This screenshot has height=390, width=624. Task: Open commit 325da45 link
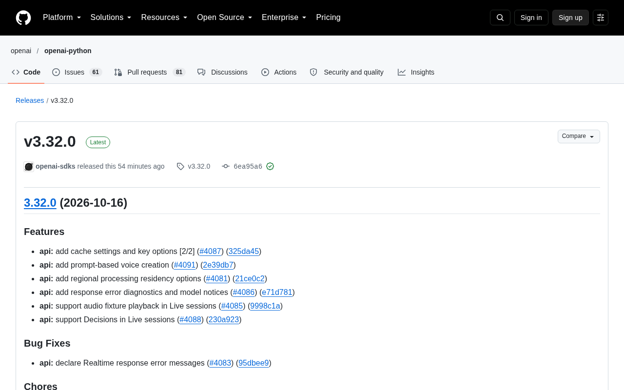pos(244,252)
